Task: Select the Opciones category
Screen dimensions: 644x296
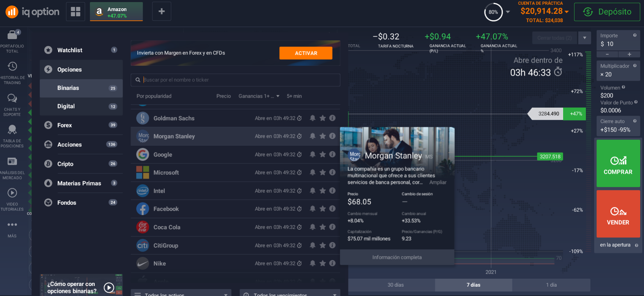Action: [81, 69]
